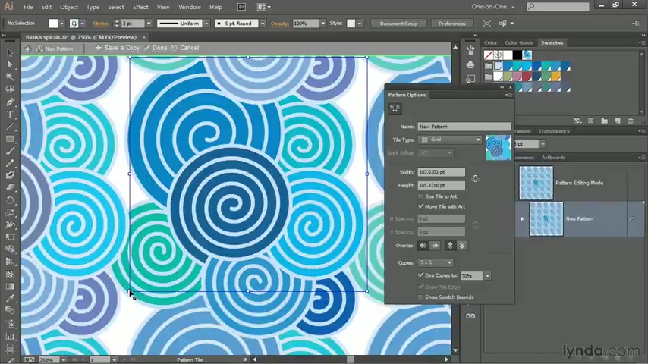Click Done to finish pattern editing
The image size is (648, 364).
pos(156,48)
